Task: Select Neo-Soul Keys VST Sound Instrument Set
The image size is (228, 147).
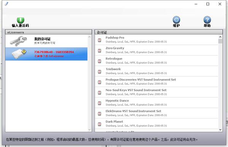Action: pyautogui.click(x=157, y=92)
